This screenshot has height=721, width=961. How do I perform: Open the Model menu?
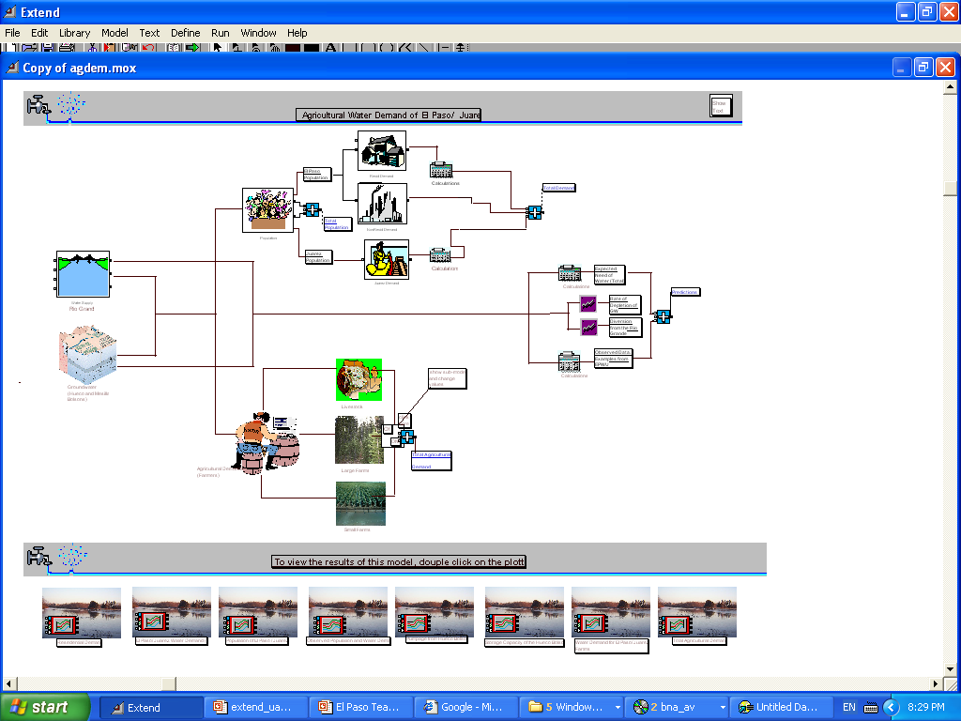coord(114,33)
